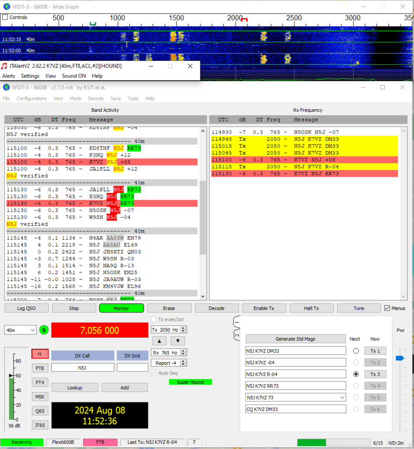Click the JT65 mode button

pos(40,425)
